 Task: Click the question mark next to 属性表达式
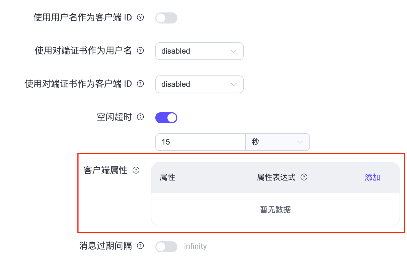click(x=304, y=177)
